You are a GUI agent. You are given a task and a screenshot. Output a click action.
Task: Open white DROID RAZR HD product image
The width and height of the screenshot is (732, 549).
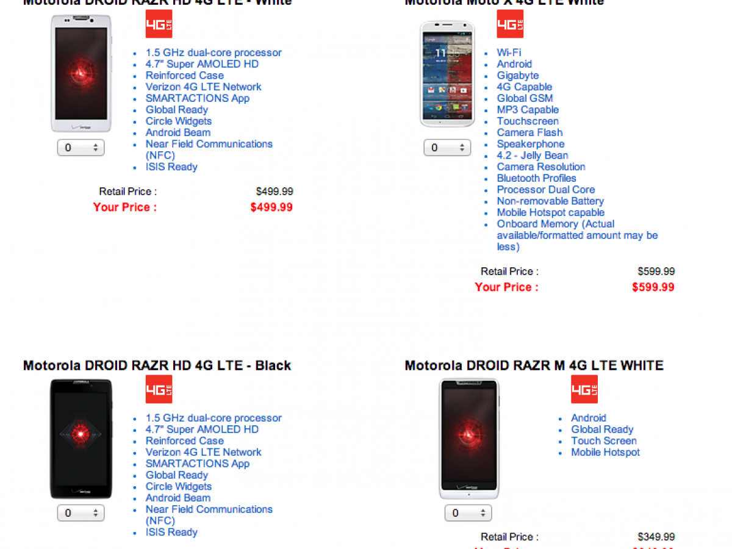[81, 73]
